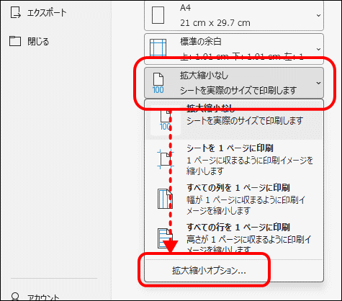
Task: Click the すべての行を 1 ページに印刷 icon
Action: [x=165, y=238]
